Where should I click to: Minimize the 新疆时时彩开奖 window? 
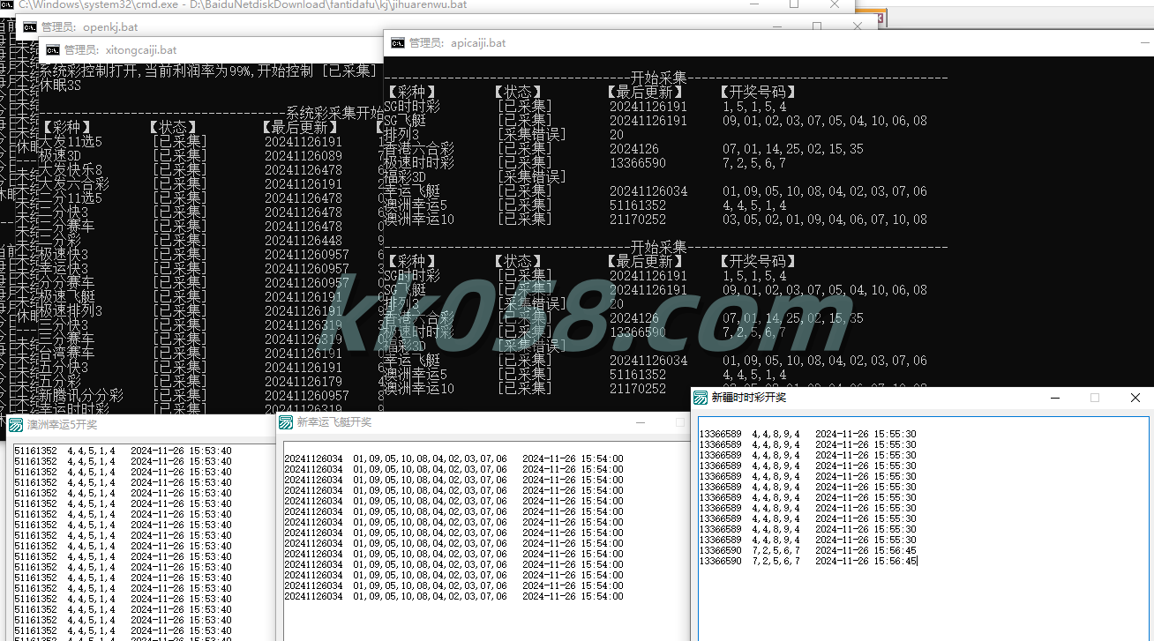tap(1054, 398)
